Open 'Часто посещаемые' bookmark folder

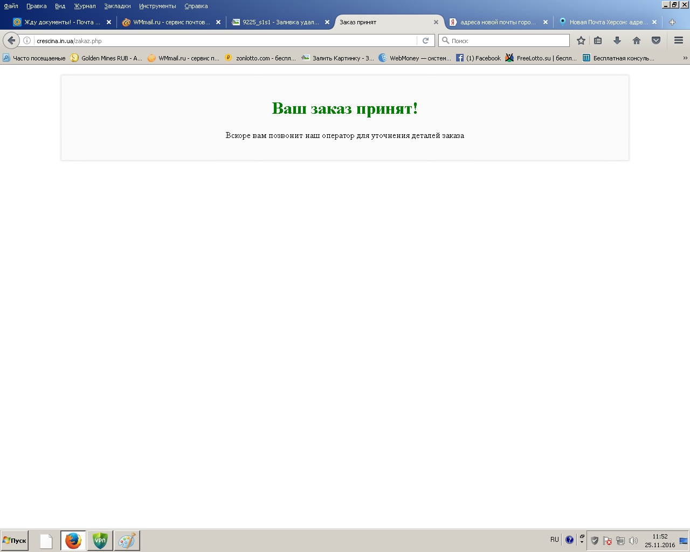(x=34, y=58)
